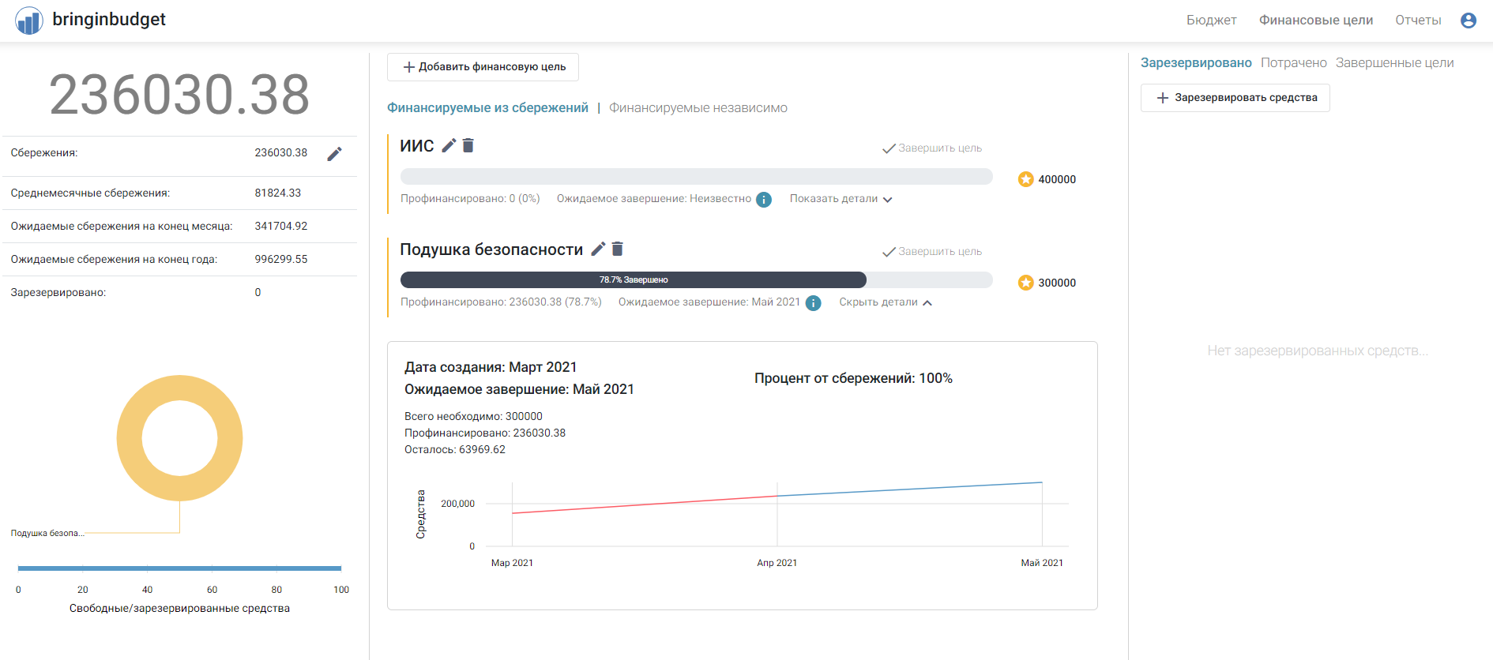Click the blue projection line in chart

click(x=909, y=489)
